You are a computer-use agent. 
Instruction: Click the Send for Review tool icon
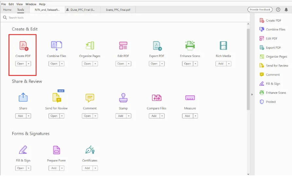[x=57, y=98]
